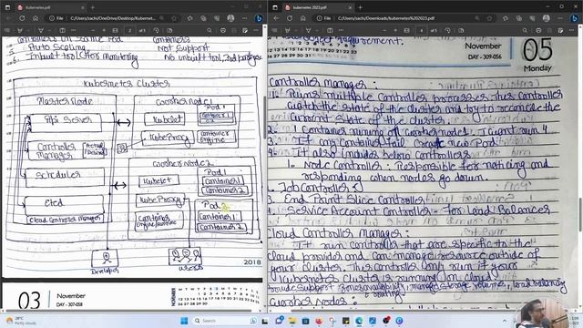Toggle the contents sidebar in right PDF toolbar

pos(275,30)
